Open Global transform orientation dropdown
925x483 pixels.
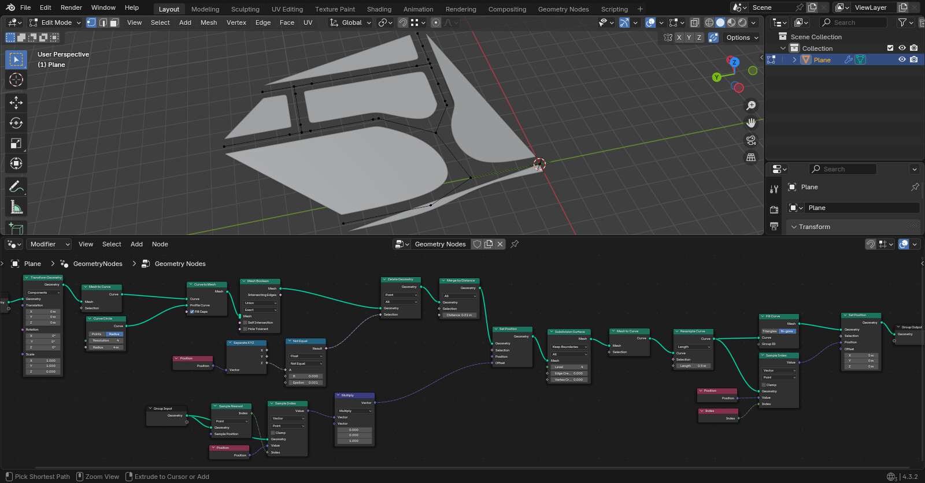point(350,23)
